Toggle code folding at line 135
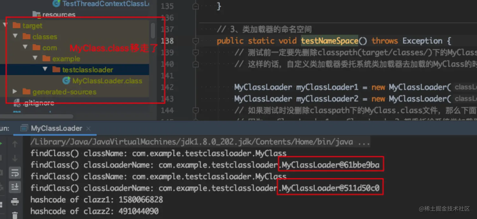The height and width of the screenshot is (219, 477). (196, 6)
